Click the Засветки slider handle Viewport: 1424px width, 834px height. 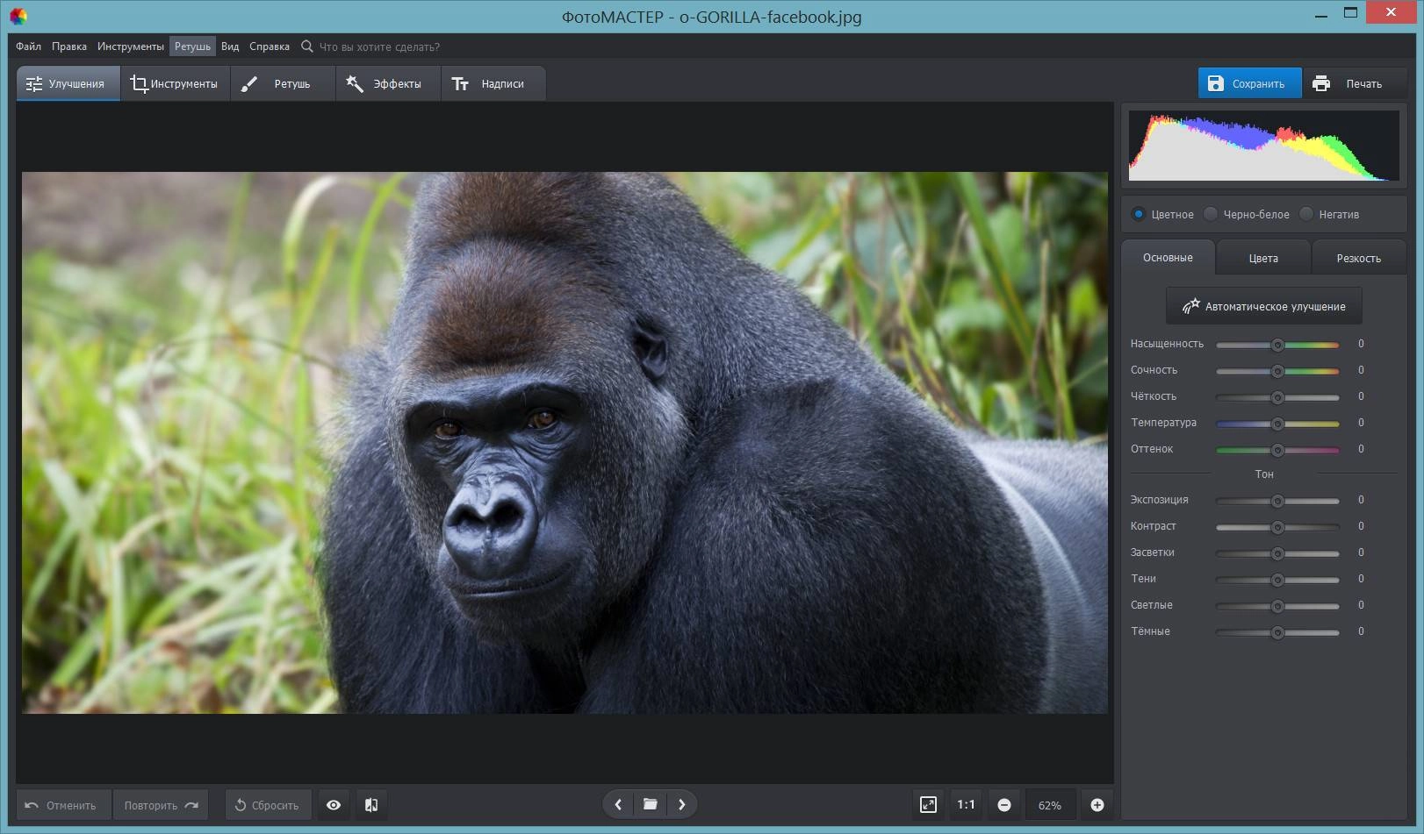click(x=1277, y=553)
